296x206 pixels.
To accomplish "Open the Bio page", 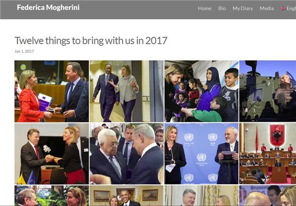I will pyautogui.click(x=222, y=8).
